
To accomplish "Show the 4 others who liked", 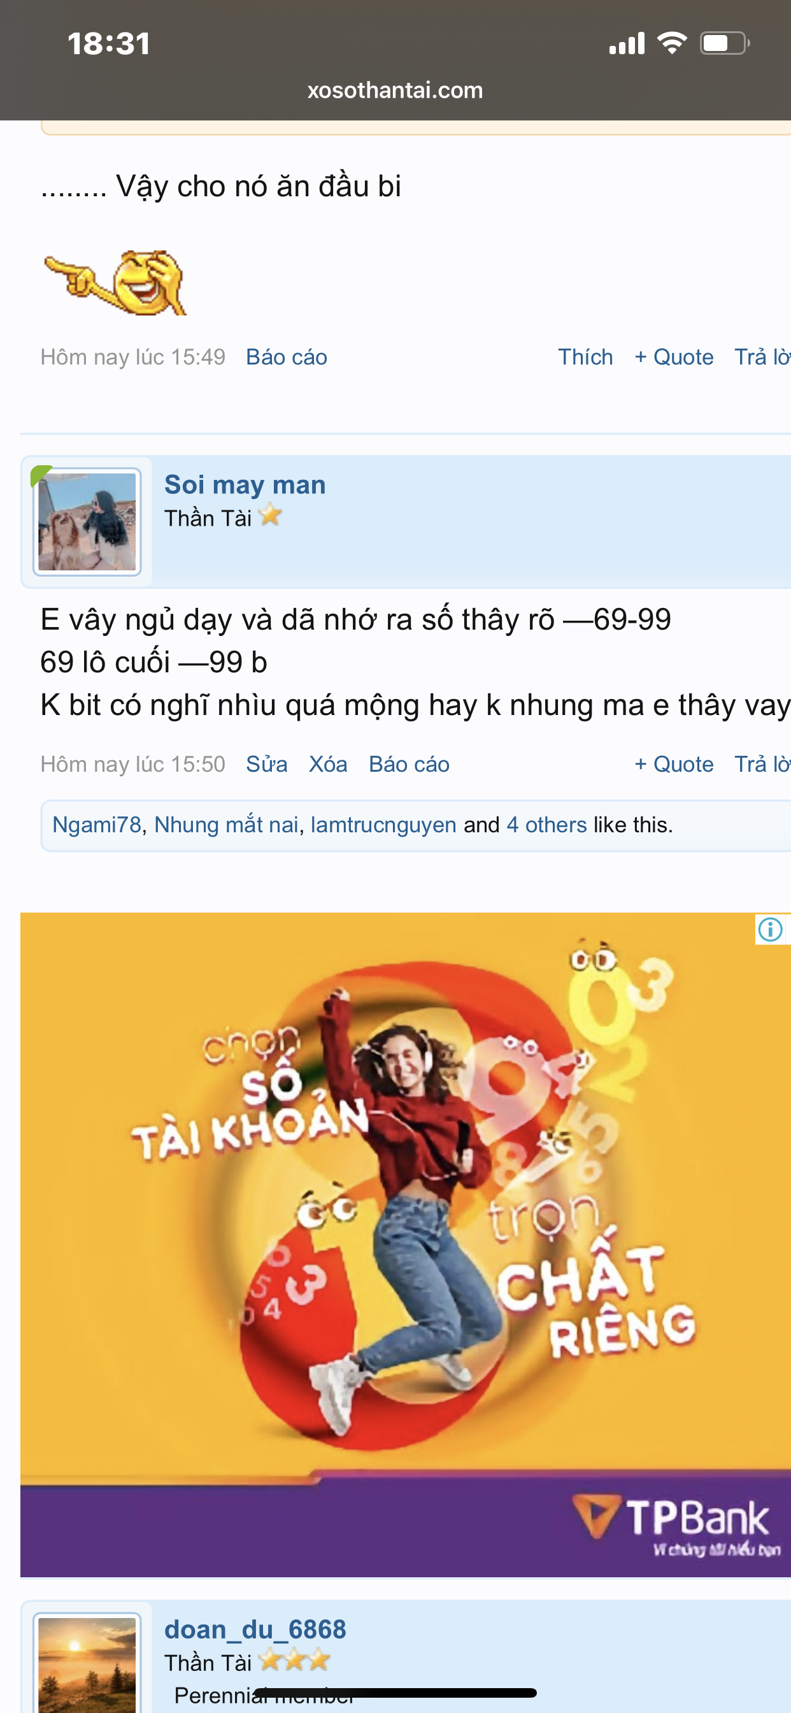I will 546,825.
